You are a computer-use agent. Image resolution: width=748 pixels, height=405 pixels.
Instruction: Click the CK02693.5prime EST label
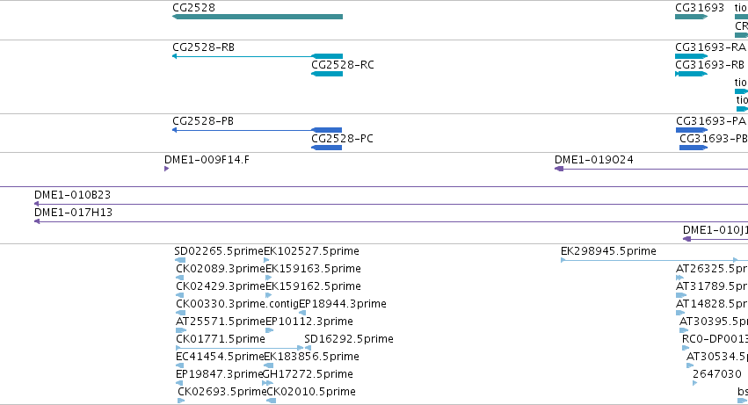pyautogui.click(x=221, y=392)
